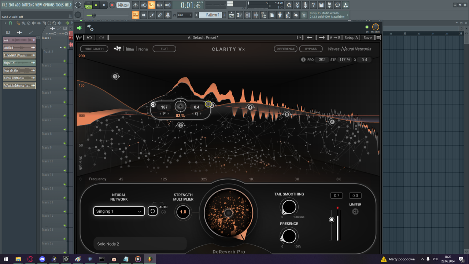The height and width of the screenshot is (264, 469).
Task: Click the spectrum analyzer icon
Action: pos(130,49)
